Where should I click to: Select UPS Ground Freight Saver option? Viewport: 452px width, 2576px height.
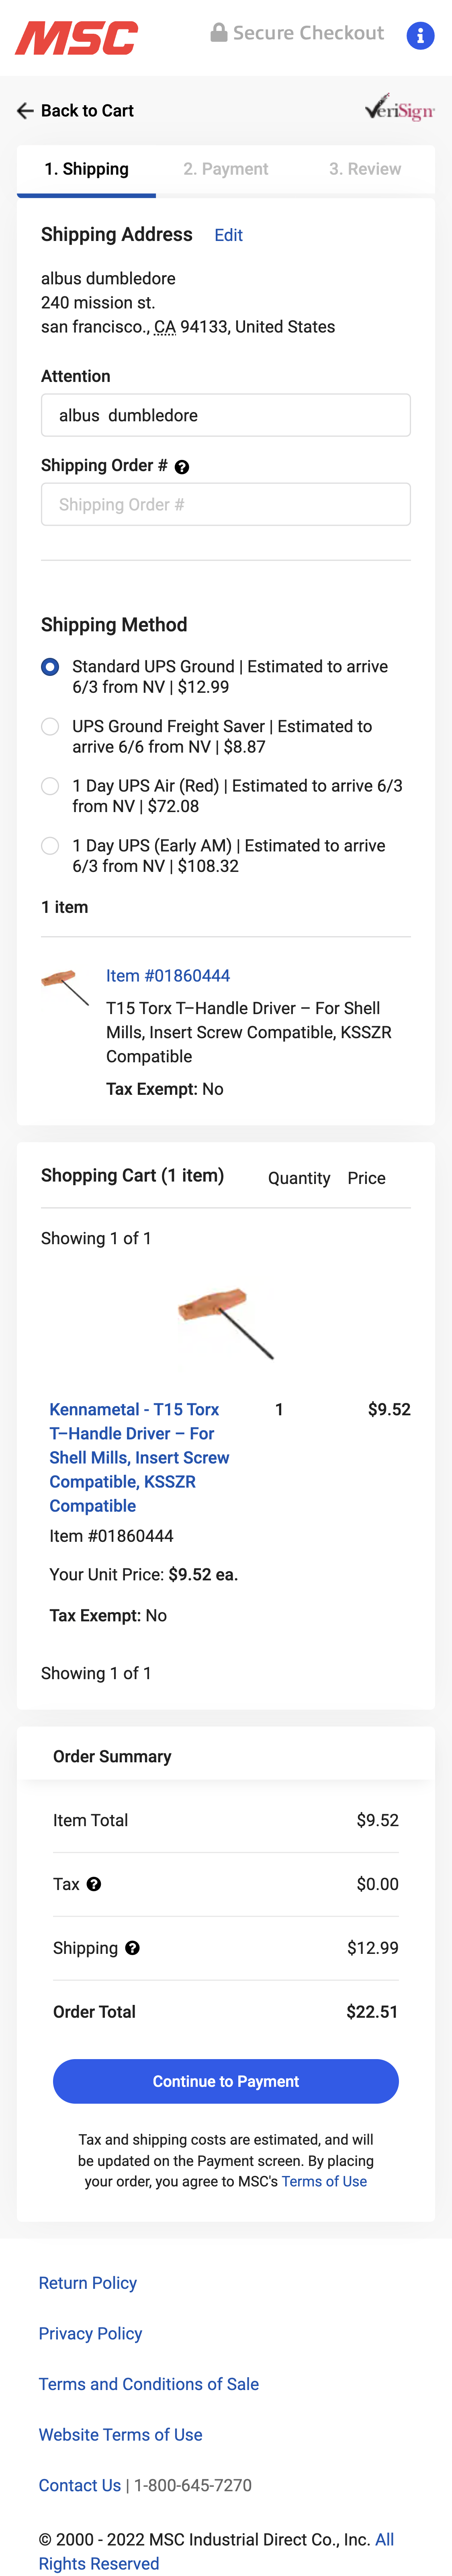(x=50, y=727)
